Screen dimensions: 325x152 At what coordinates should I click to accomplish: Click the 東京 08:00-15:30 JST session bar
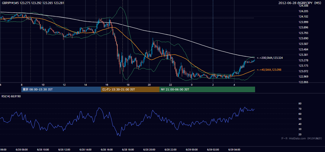(x=61, y=89)
